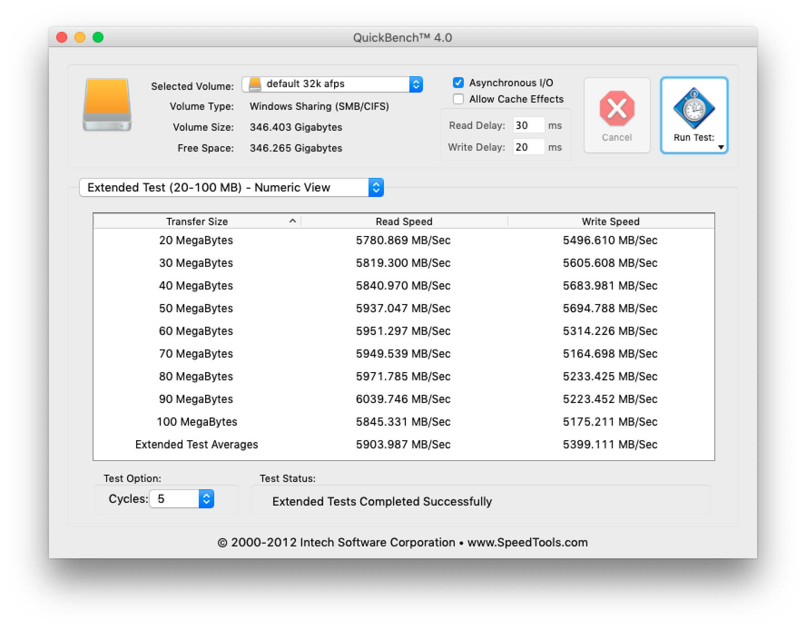Sort by the Transfer Size column header

click(197, 221)
